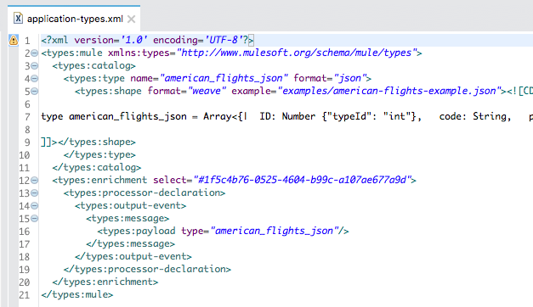This screenshot has height=307, width=533.
Task: Close the application-types.xml tab
Action: [x=131, y=19]
